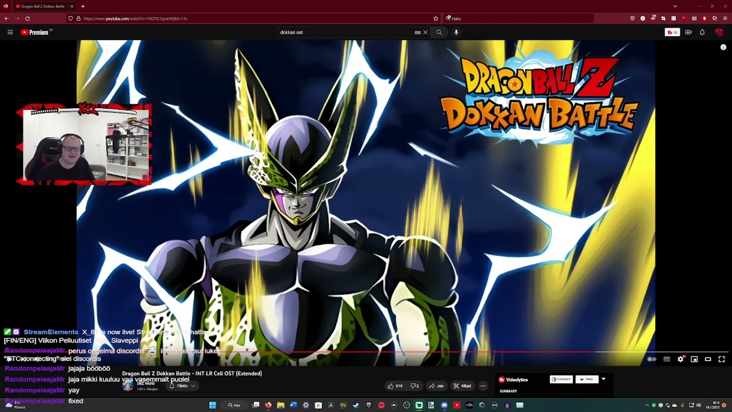This screenshot has height=412, width=732.
Task: Open the YouTube player volume mixer tray icon
Action: 698,405
